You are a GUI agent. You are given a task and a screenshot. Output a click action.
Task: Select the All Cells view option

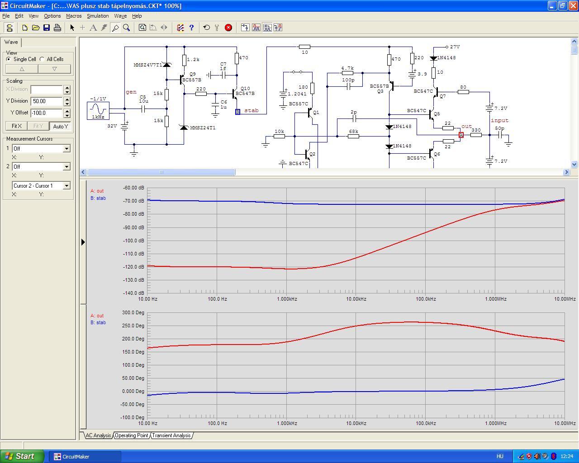tap(42, 59)
